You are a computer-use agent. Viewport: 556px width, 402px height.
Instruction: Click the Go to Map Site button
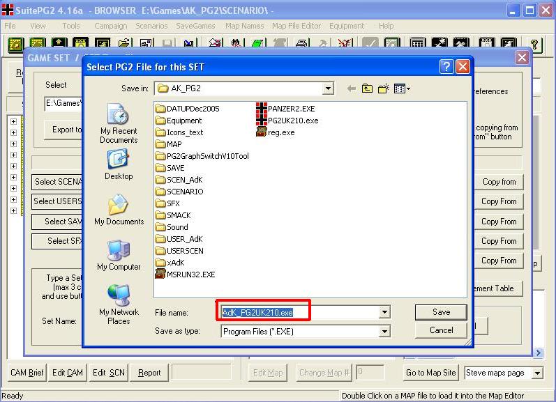(x=431, y=373)
